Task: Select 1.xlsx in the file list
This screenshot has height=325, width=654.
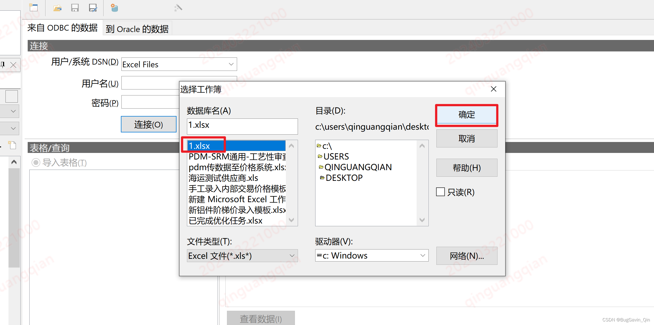Action: [x=237, y=146]
